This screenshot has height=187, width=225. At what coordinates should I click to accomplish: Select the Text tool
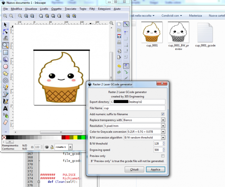pyautogui.click(x=5, y=108)
